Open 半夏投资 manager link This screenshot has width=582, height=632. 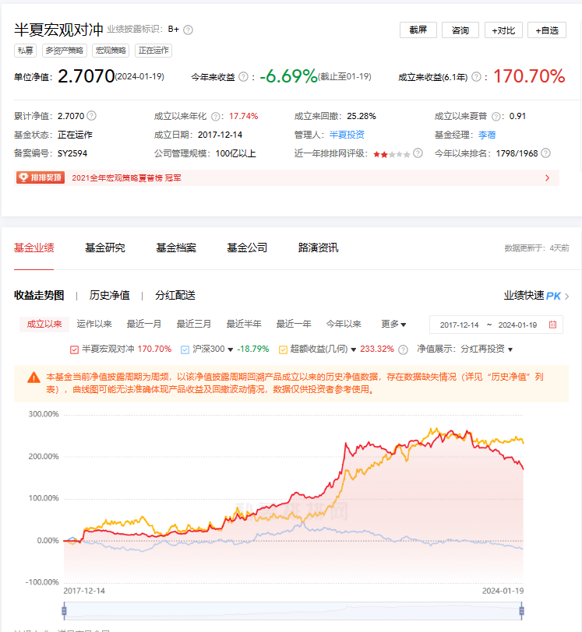(347, 135)
